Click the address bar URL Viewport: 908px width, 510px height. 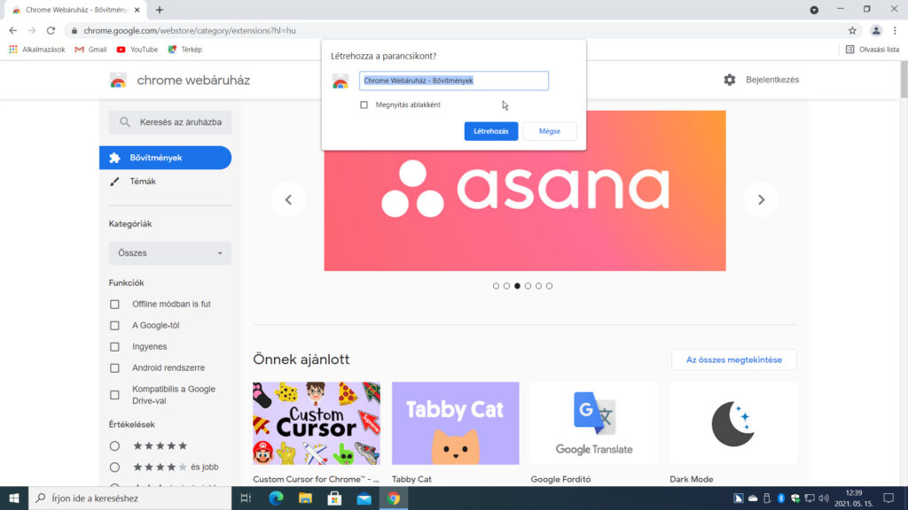[190, 31]
